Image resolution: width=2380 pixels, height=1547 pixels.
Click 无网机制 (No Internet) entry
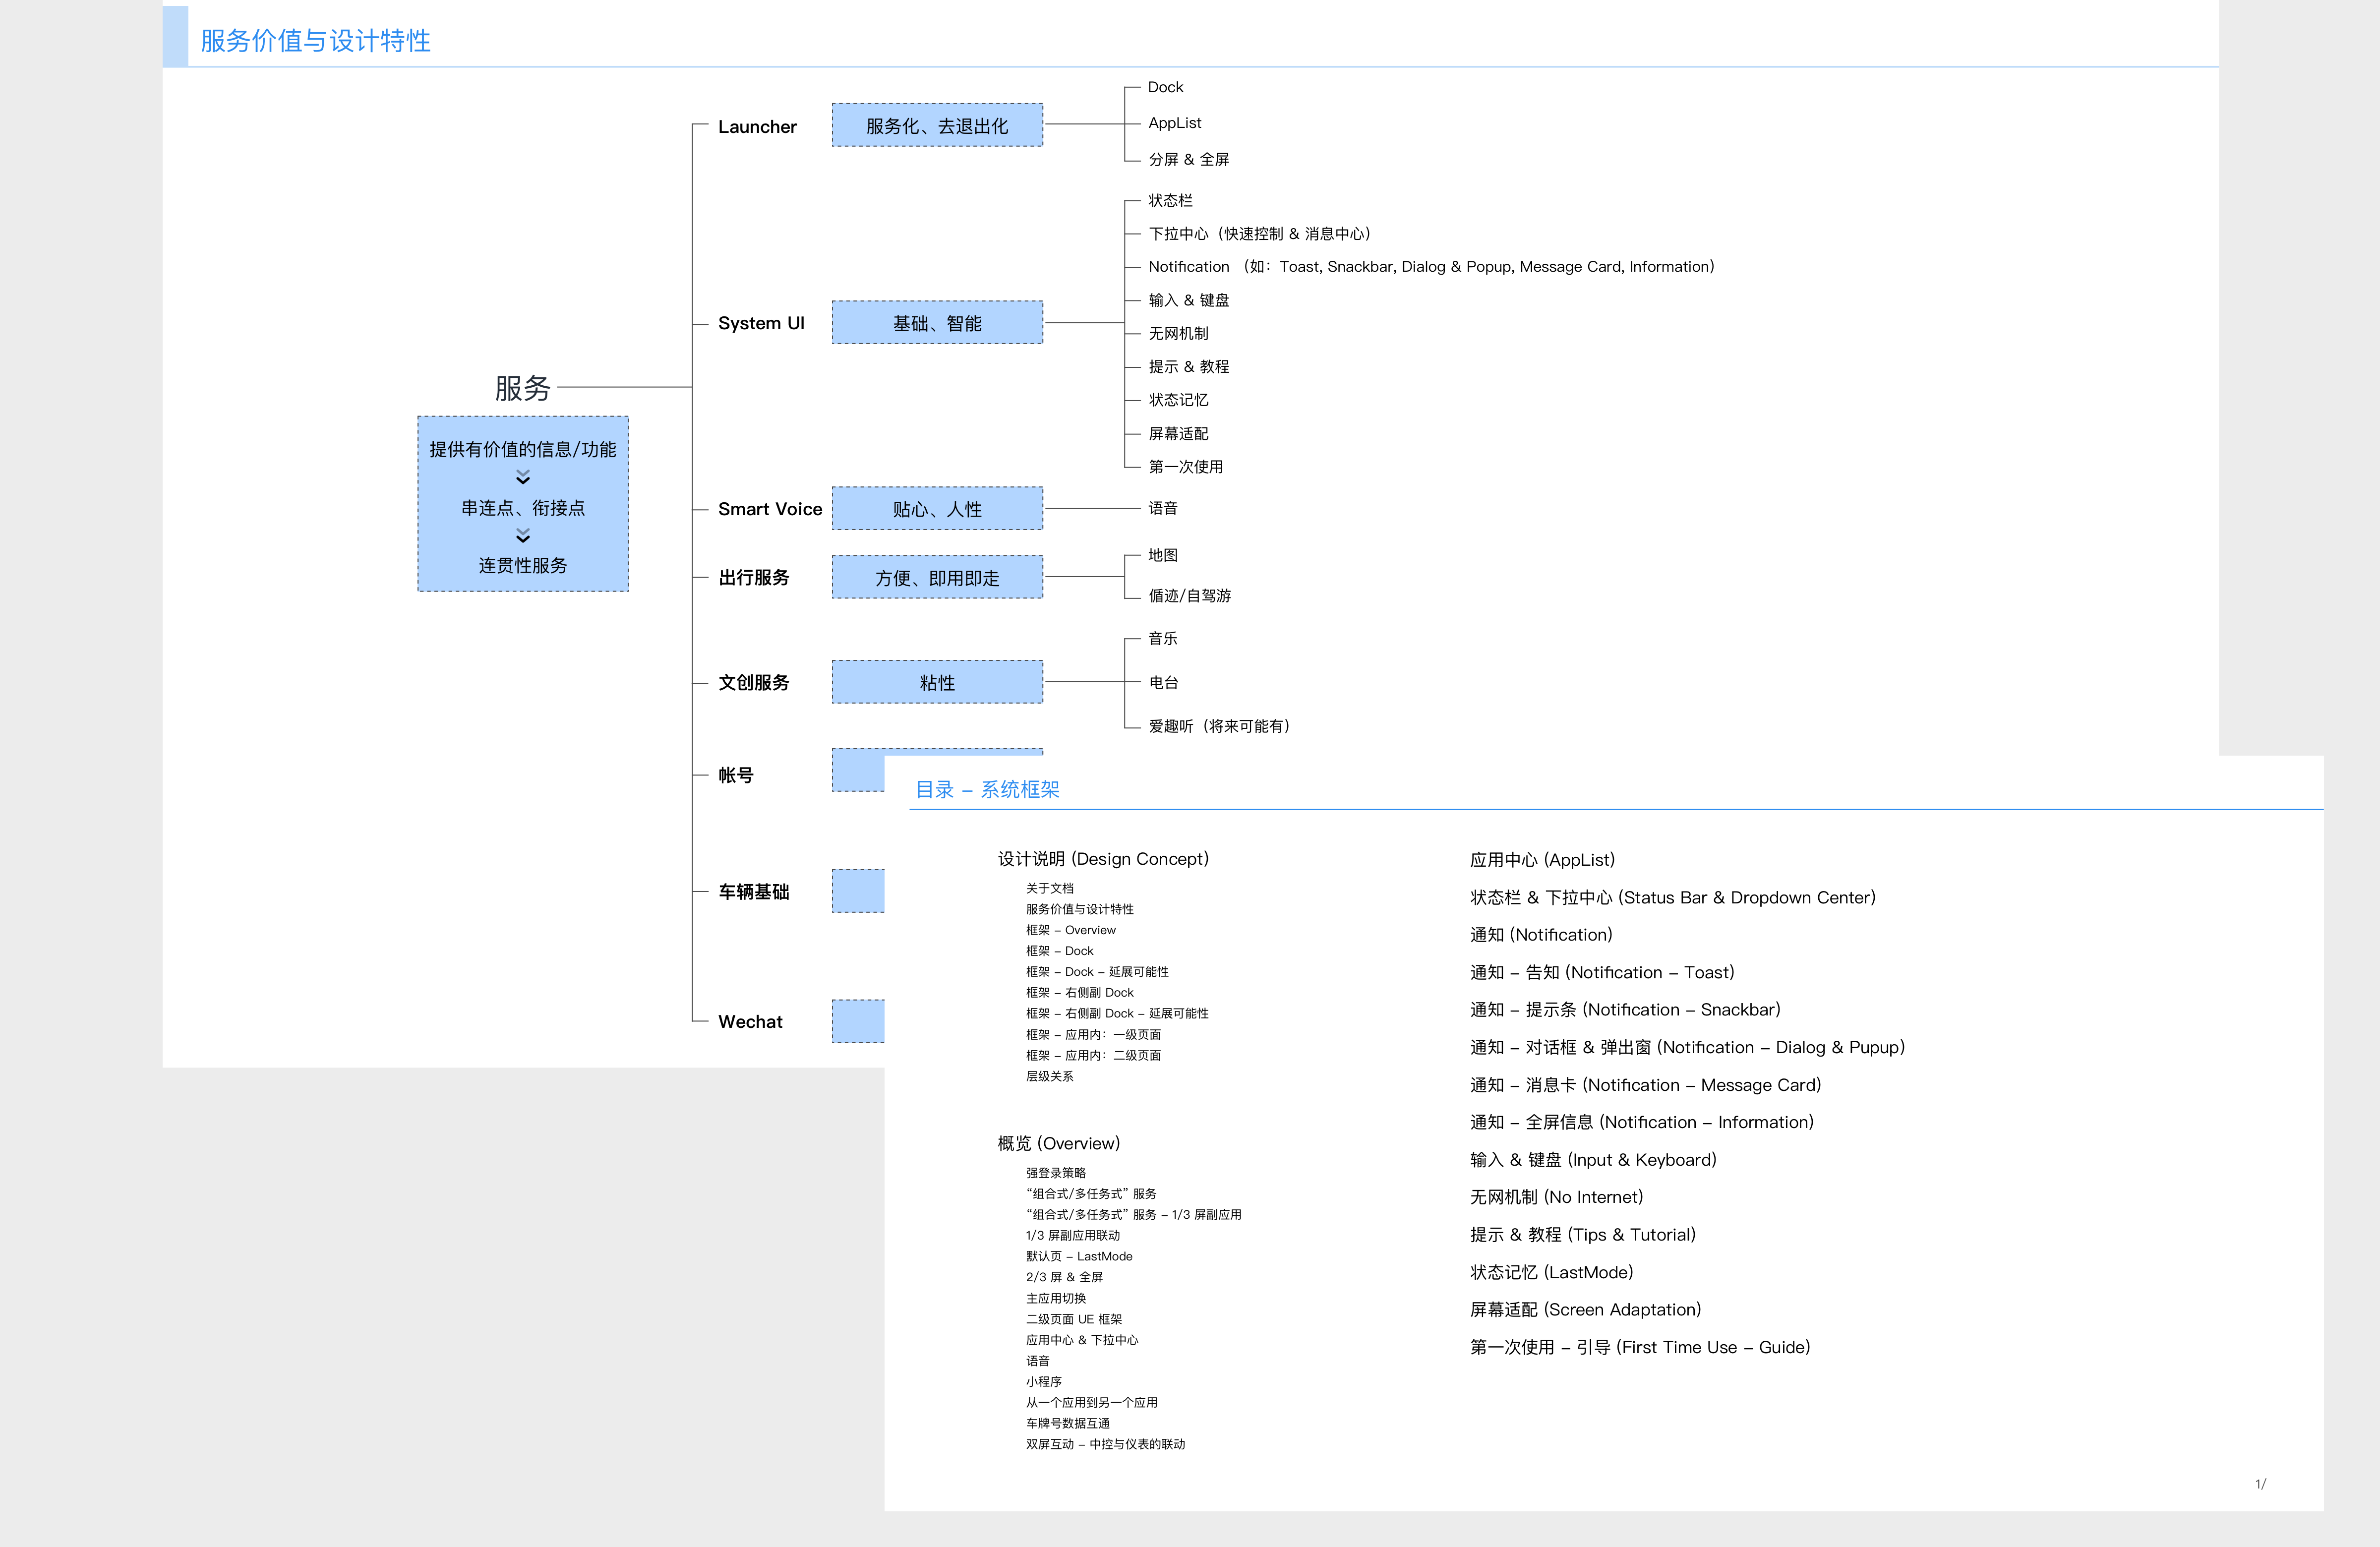pyautogui.click(x=1556, y=1197)
